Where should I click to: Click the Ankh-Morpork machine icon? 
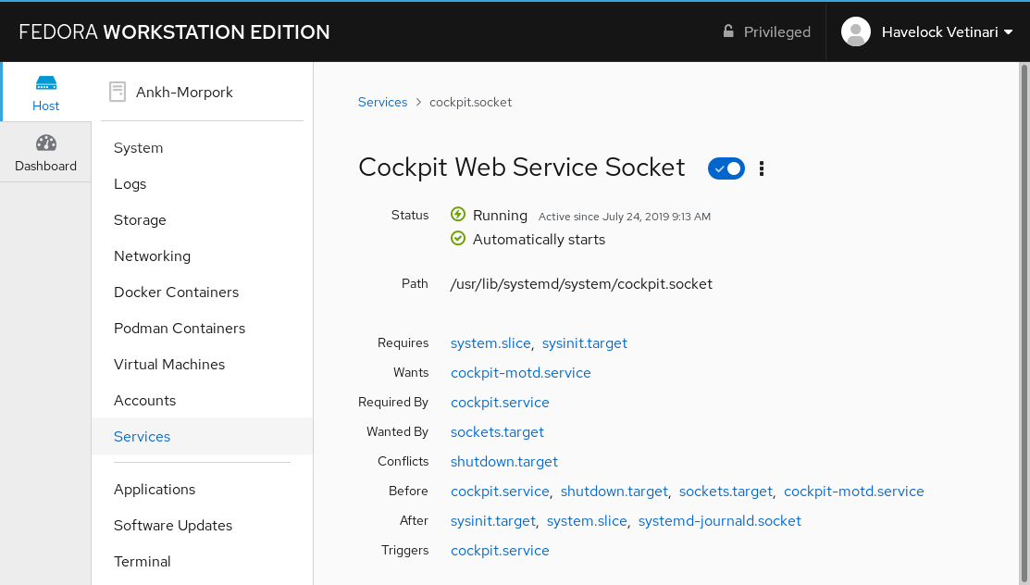tap(118, 92)
